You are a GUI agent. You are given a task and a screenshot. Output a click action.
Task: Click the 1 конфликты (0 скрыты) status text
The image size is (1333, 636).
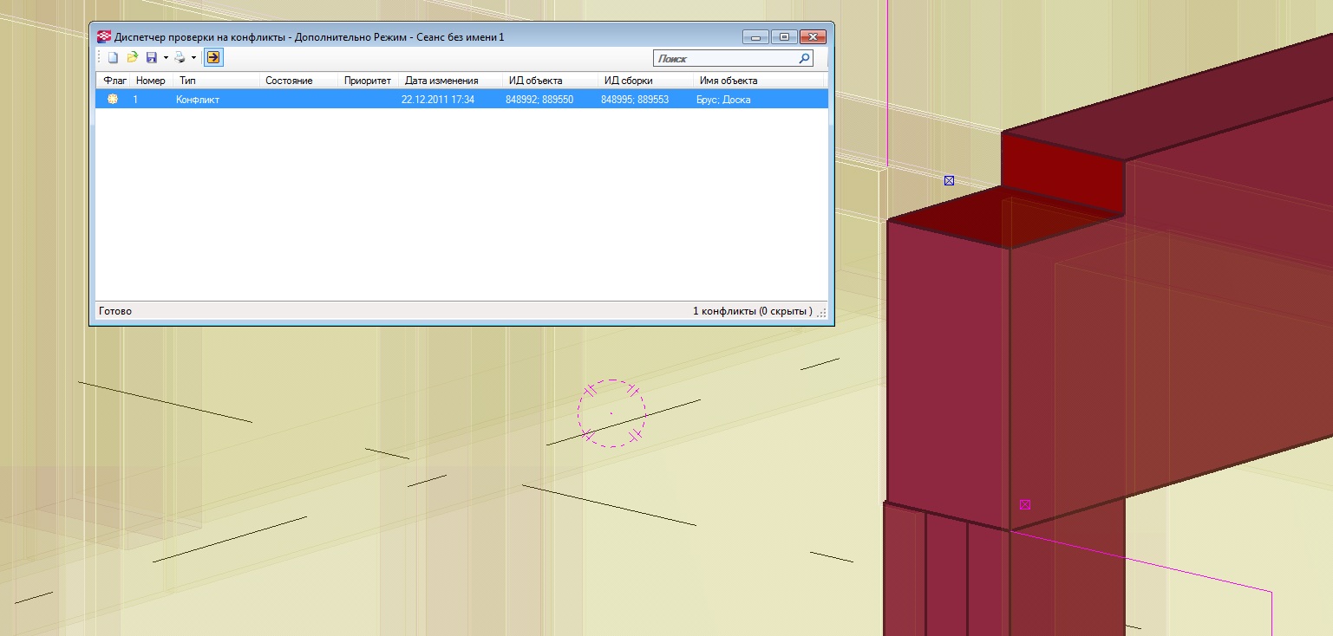[x=753, y=311]
